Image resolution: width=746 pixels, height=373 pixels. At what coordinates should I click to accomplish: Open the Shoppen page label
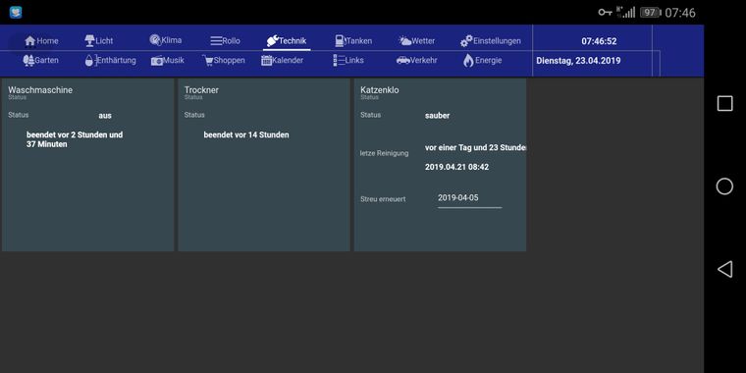[230, 61]
